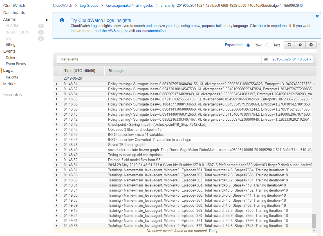This screenshot has width=323, height=236.
Task: Focus the Filter events input field
Action: pyautogui.click(x=159, y=59)
